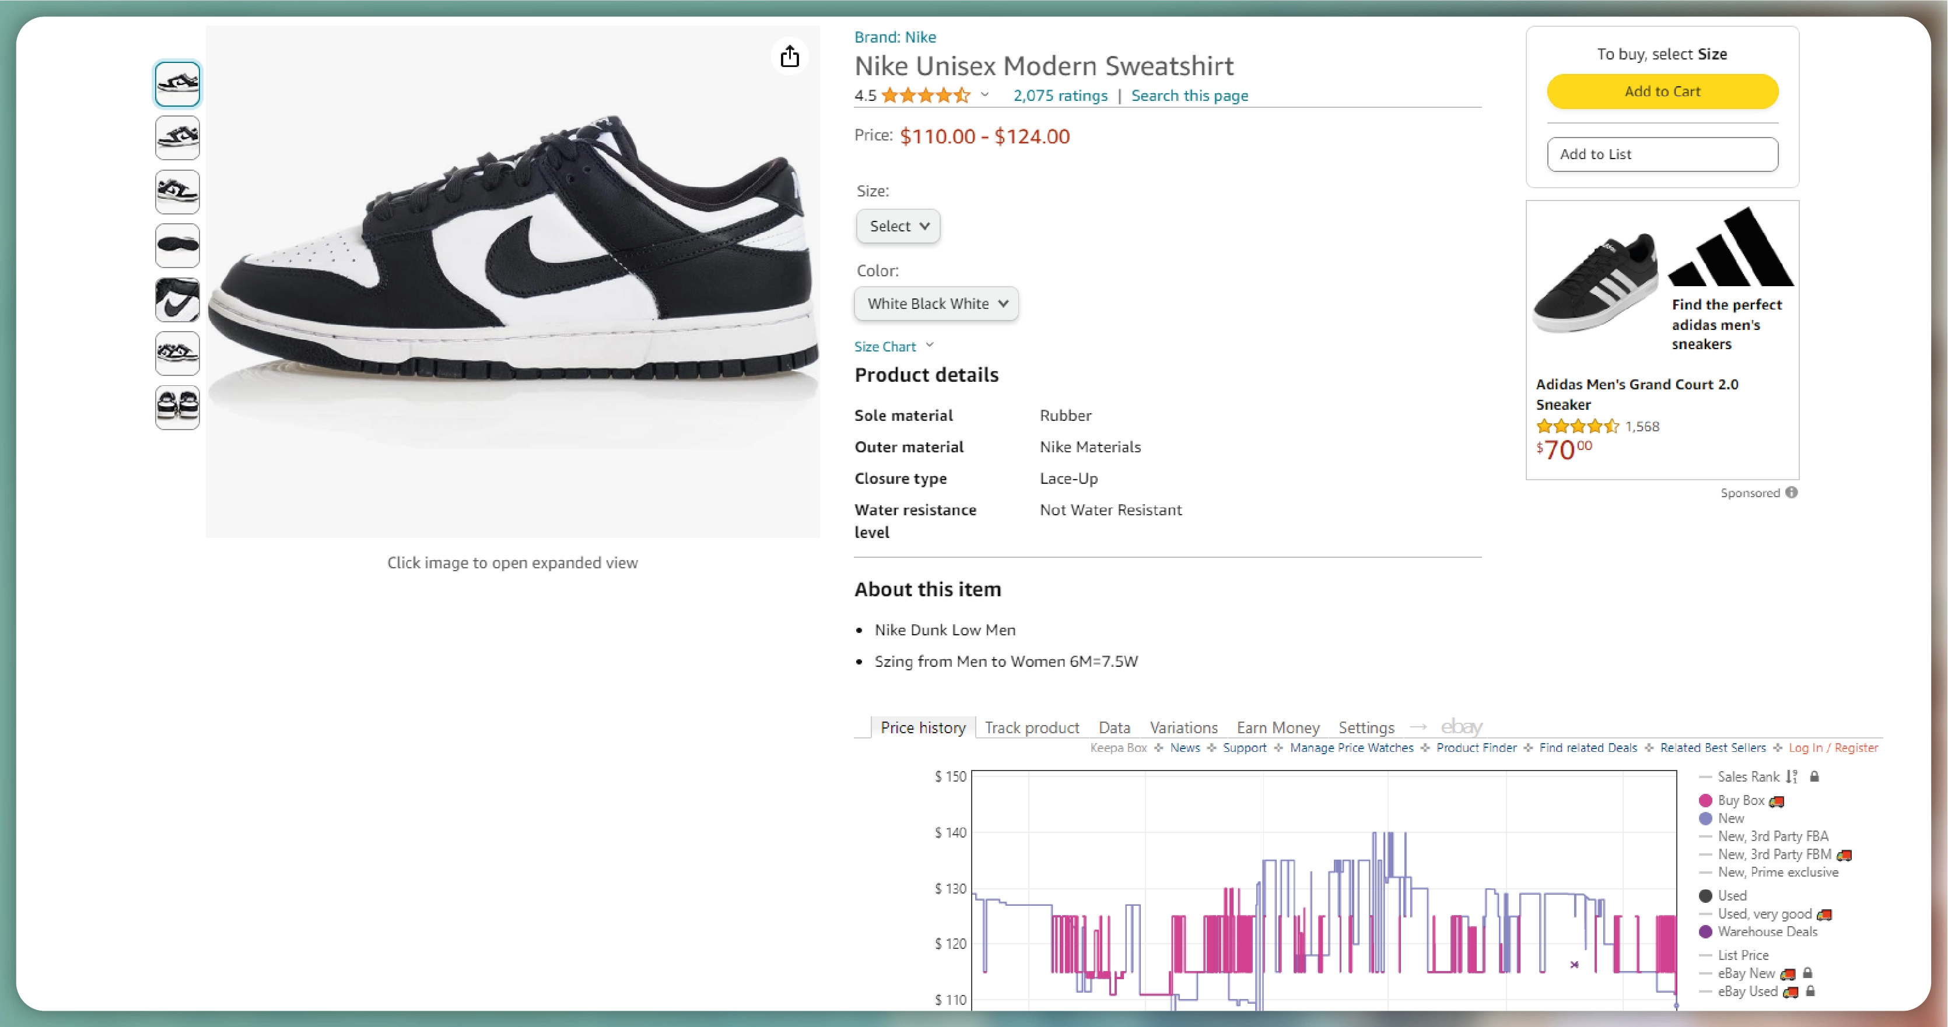Open the White Black White color dropdown
The image size is (1948, 1027).
click(936, 304)
